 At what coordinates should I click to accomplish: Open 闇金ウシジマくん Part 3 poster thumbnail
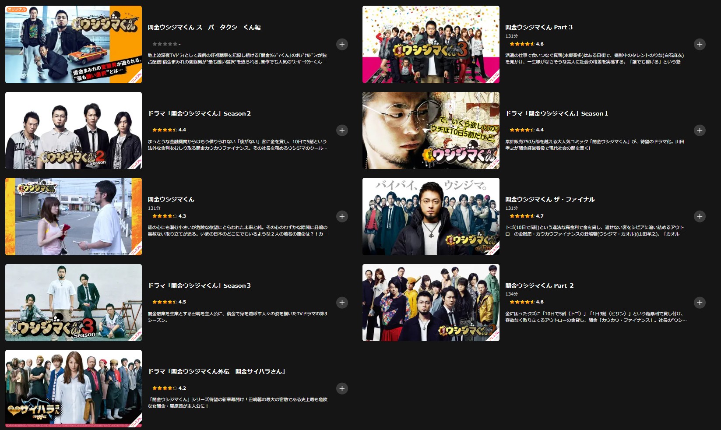(431, 44)
